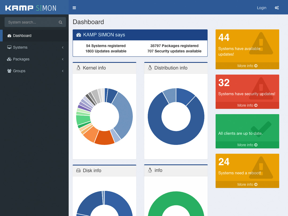This screenshot has width=288, height=216.
Task: Click the gauge icon beside KAMP SIMON says
Action: (x=79, y=35)
